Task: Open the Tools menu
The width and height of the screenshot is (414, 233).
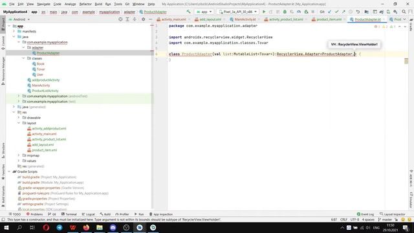Action: [x=118, y=4]
